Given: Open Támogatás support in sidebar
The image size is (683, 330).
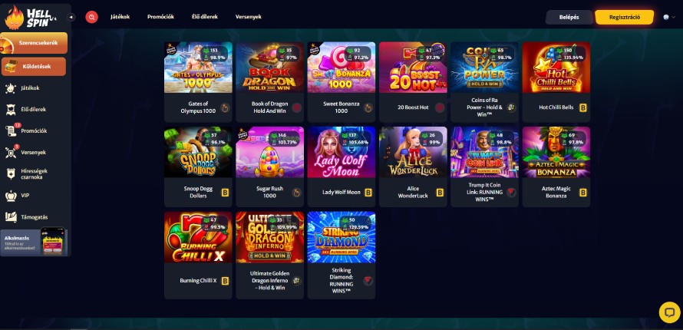Looking at the screenshot, I should pos(34,217).
